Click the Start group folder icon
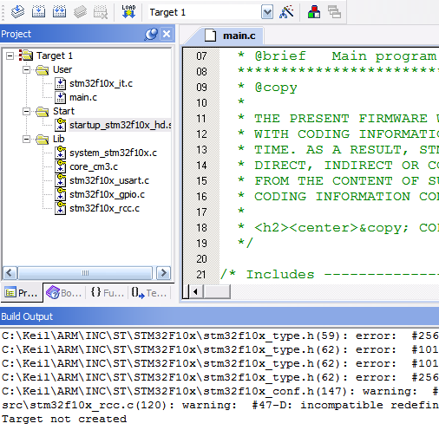Screen dimensions: 439x430 tap(43, 112)
